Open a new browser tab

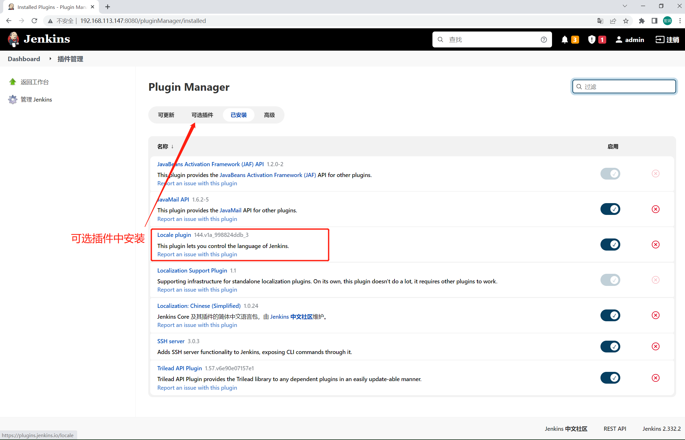pyautogui.click(x=108, y=7)
